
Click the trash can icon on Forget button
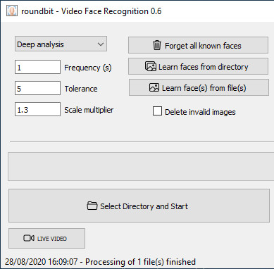[x=157, y=45]
